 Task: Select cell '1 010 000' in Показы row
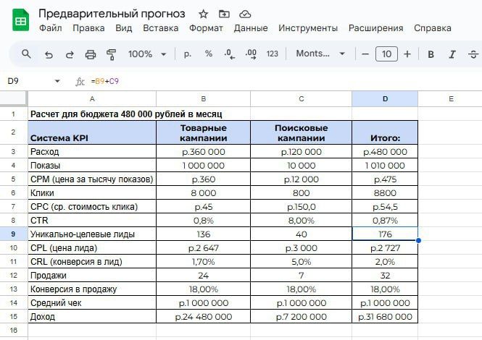point(385,166)
